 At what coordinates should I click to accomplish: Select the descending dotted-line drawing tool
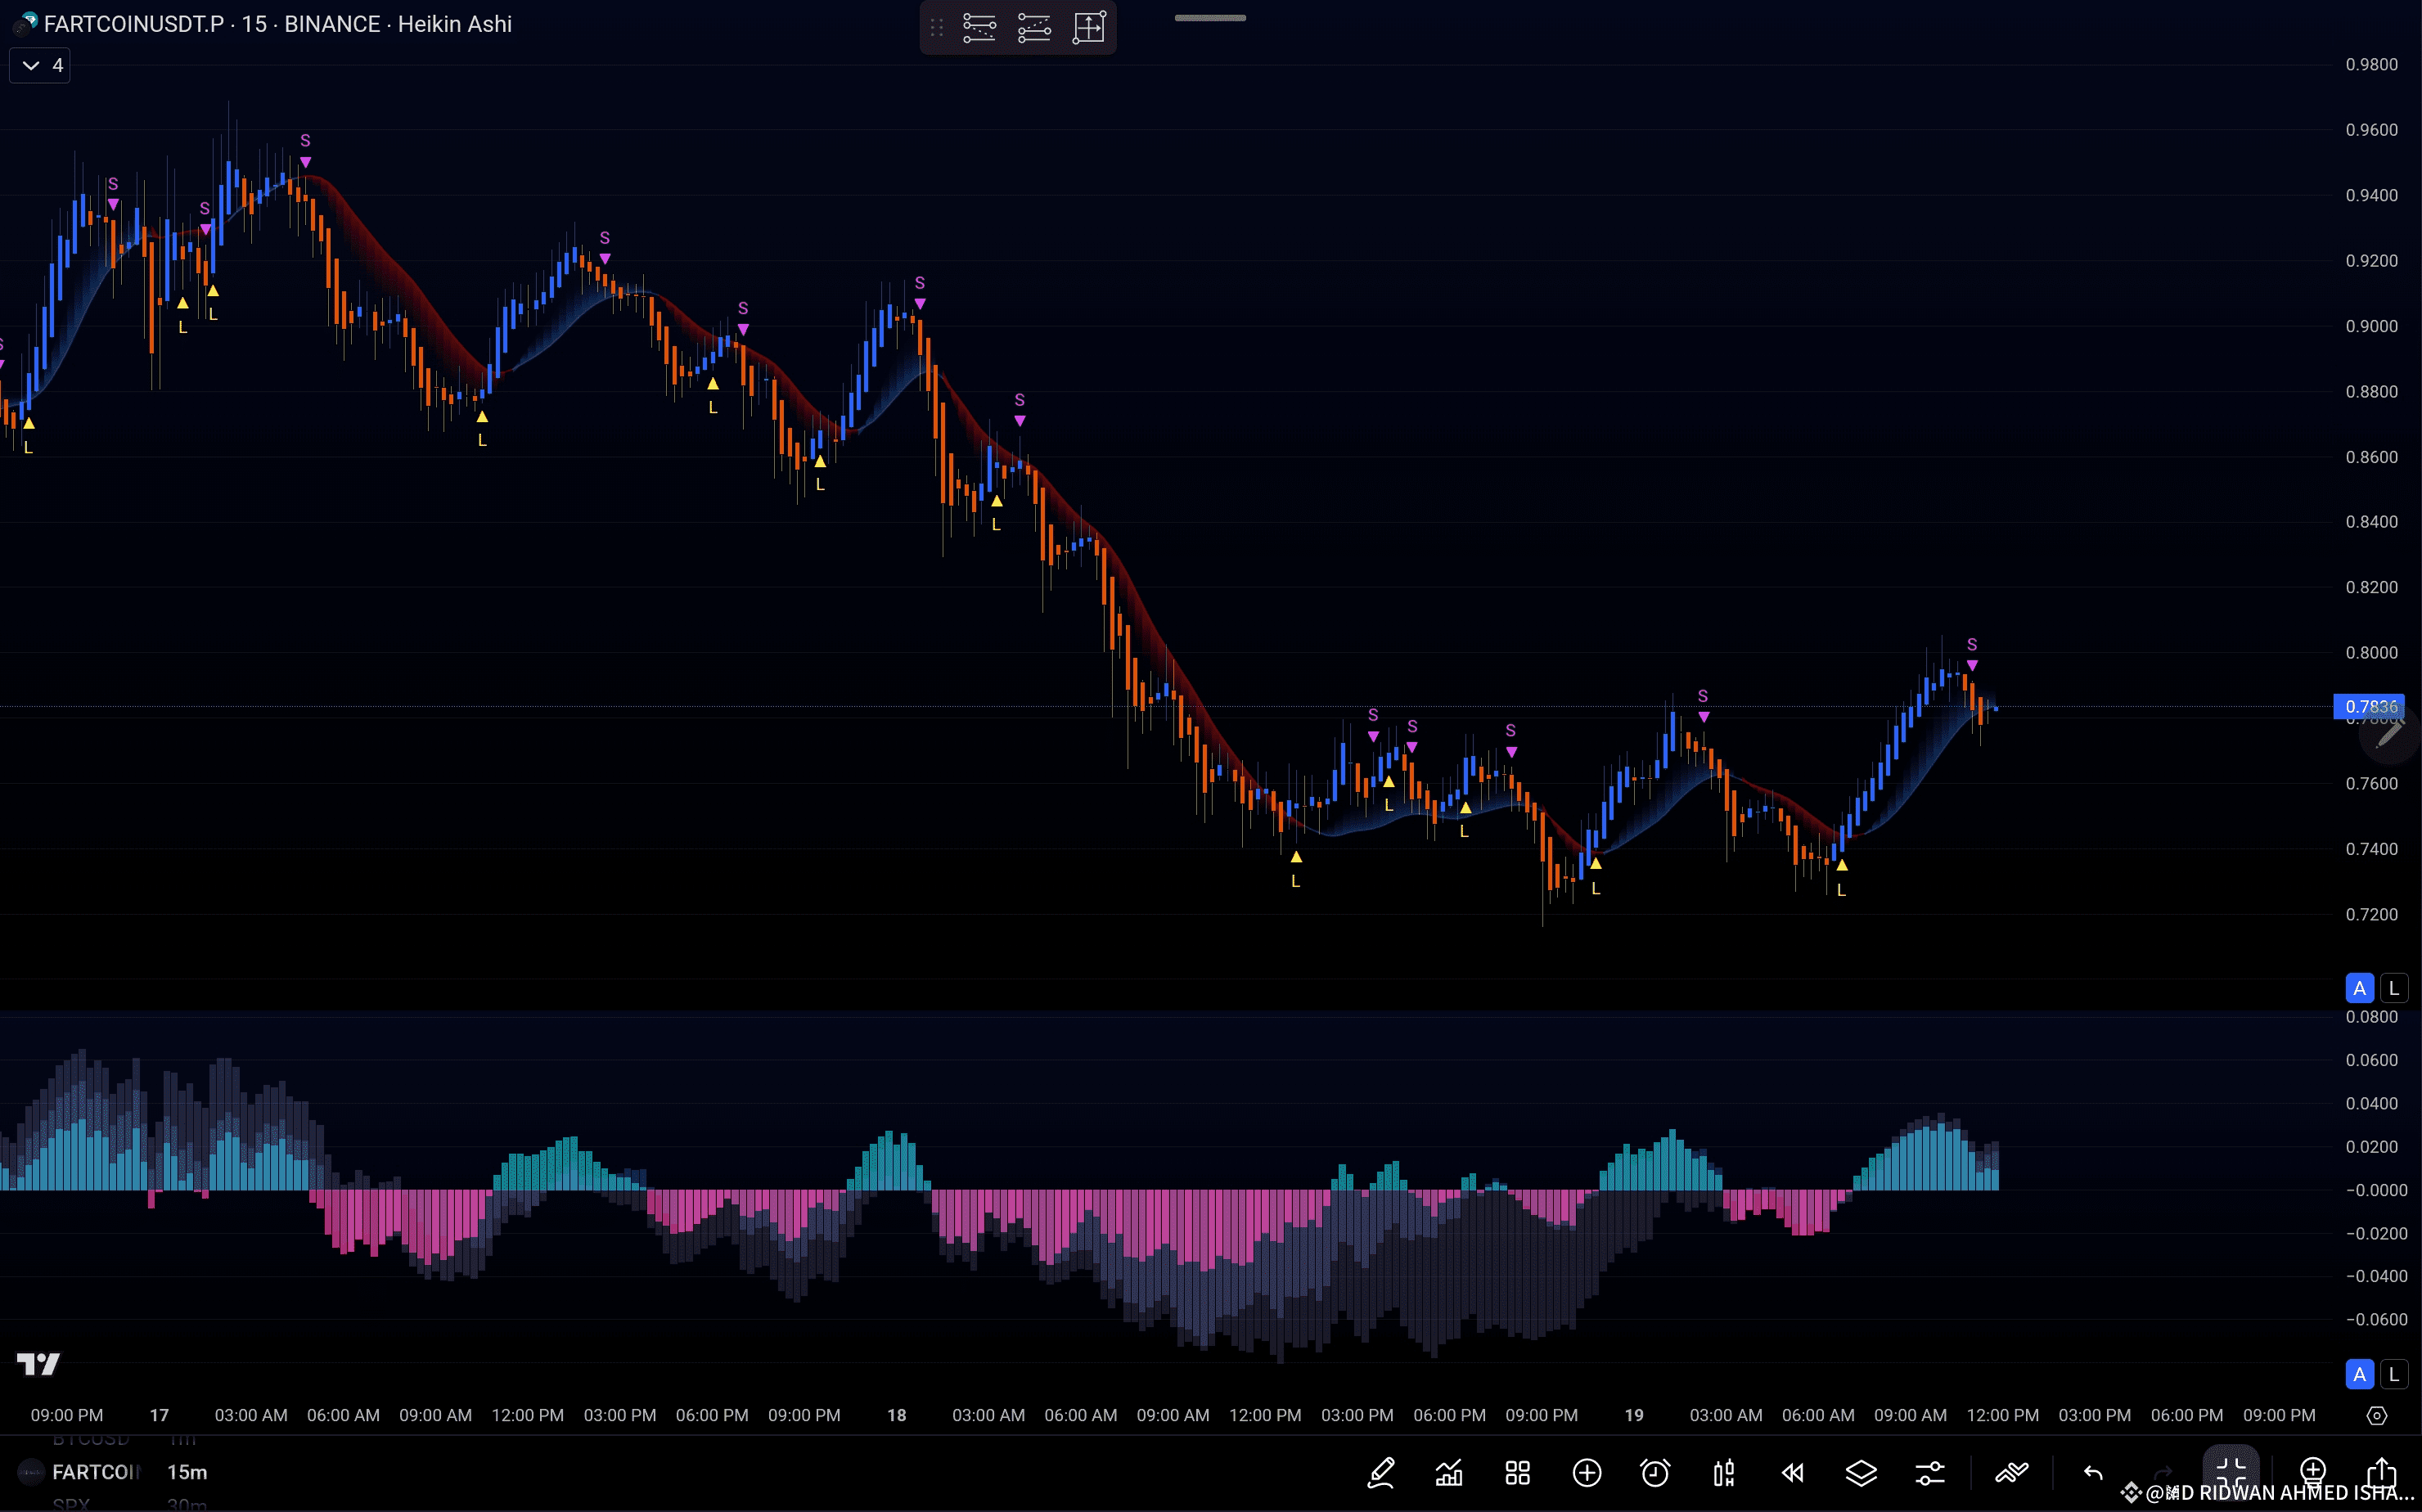979,28
